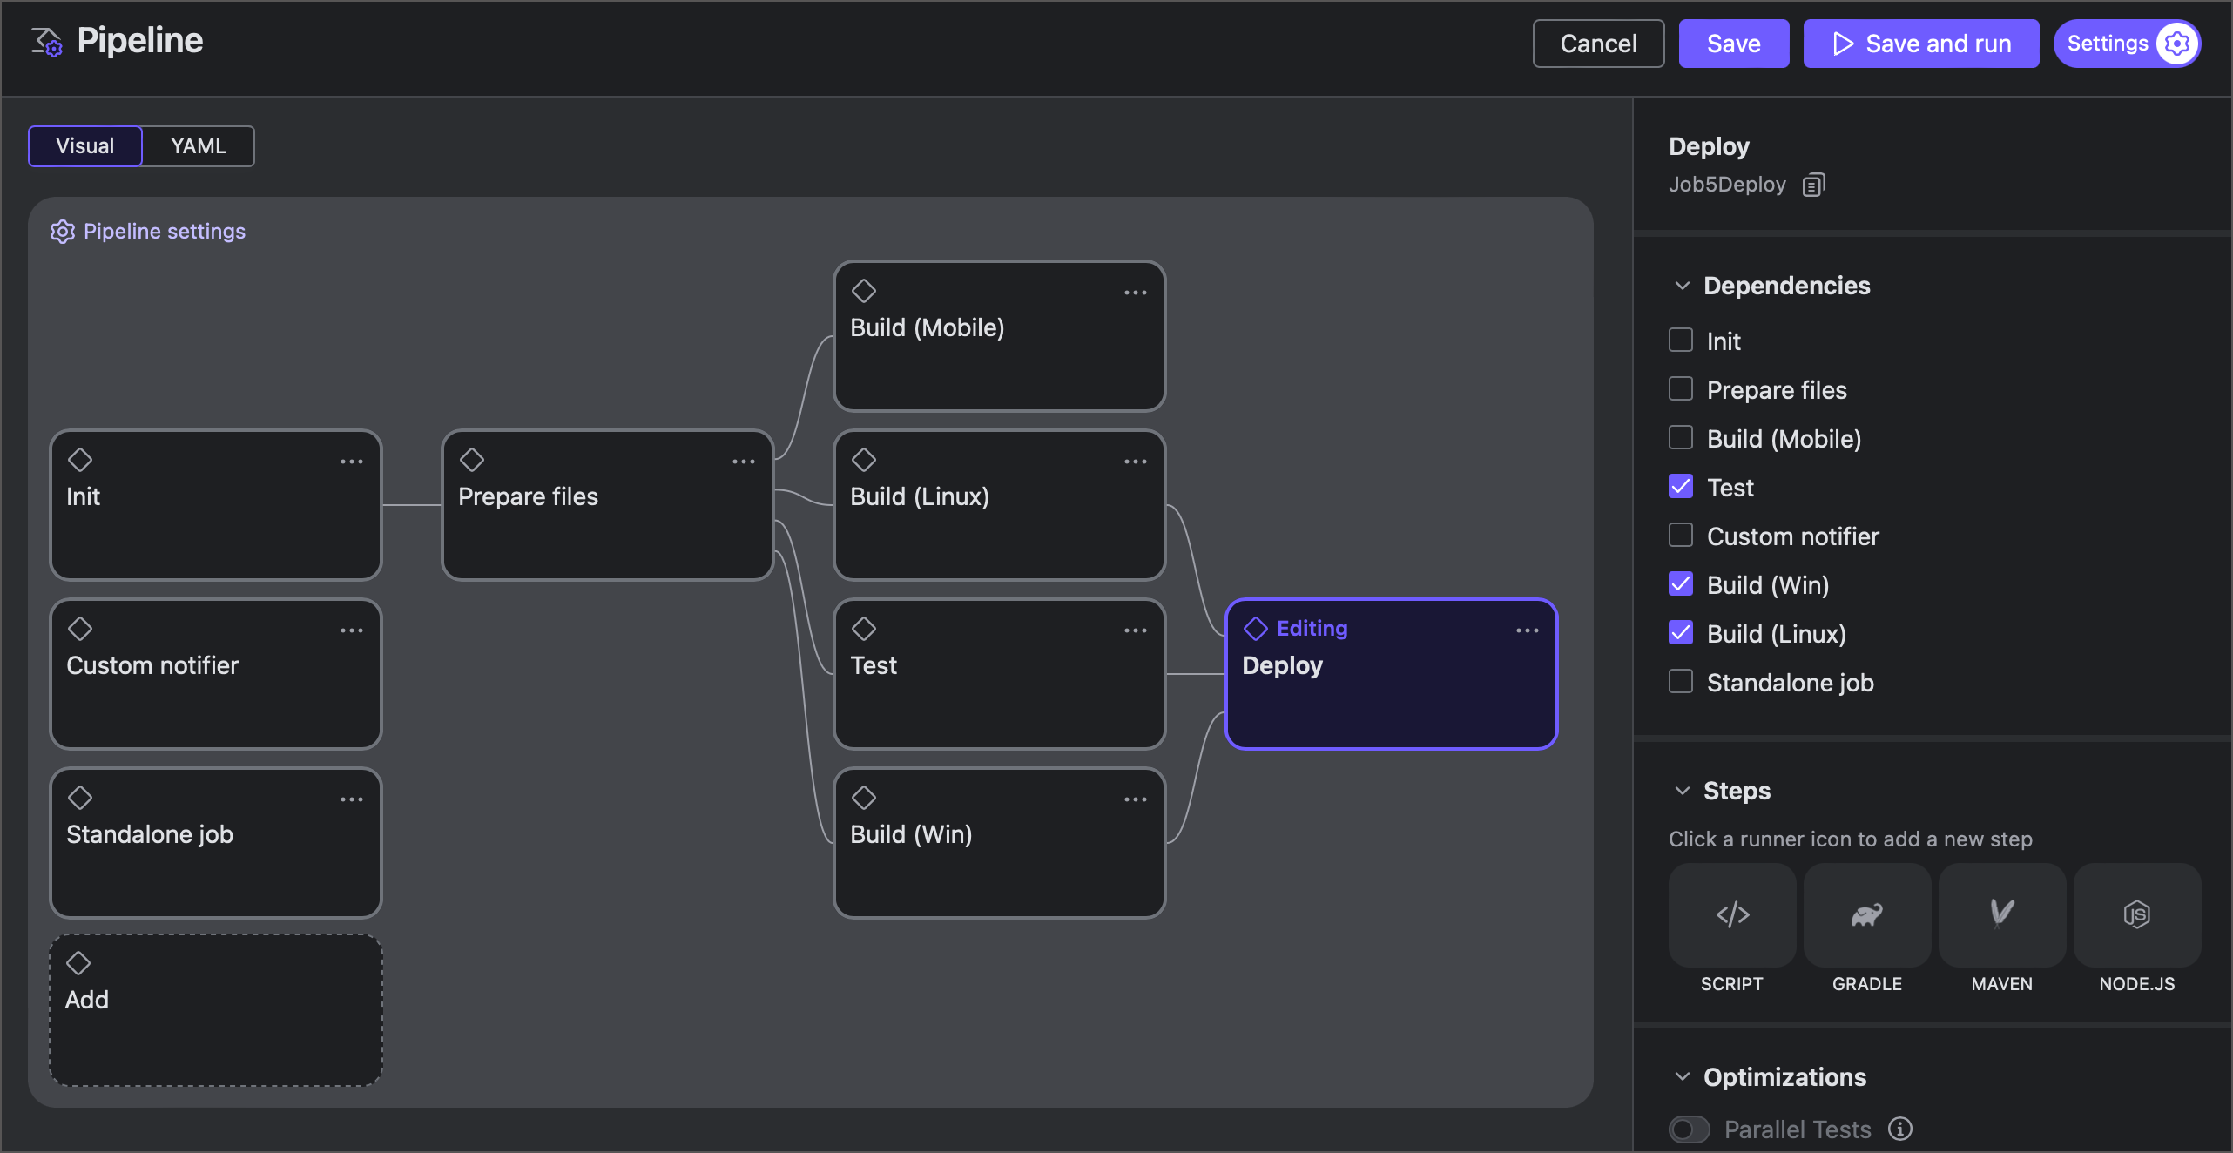Click the Parallel Tests info icon
2233x1153 pixels.
pos(1899,1129)
